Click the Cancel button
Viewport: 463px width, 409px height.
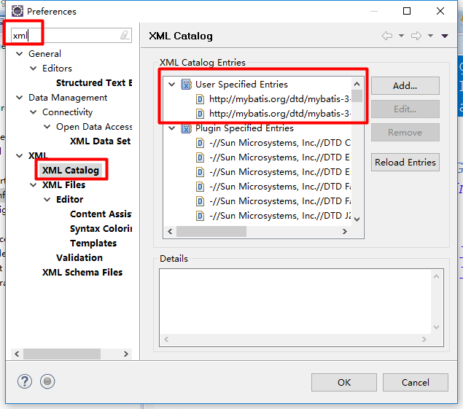(416, 383)
